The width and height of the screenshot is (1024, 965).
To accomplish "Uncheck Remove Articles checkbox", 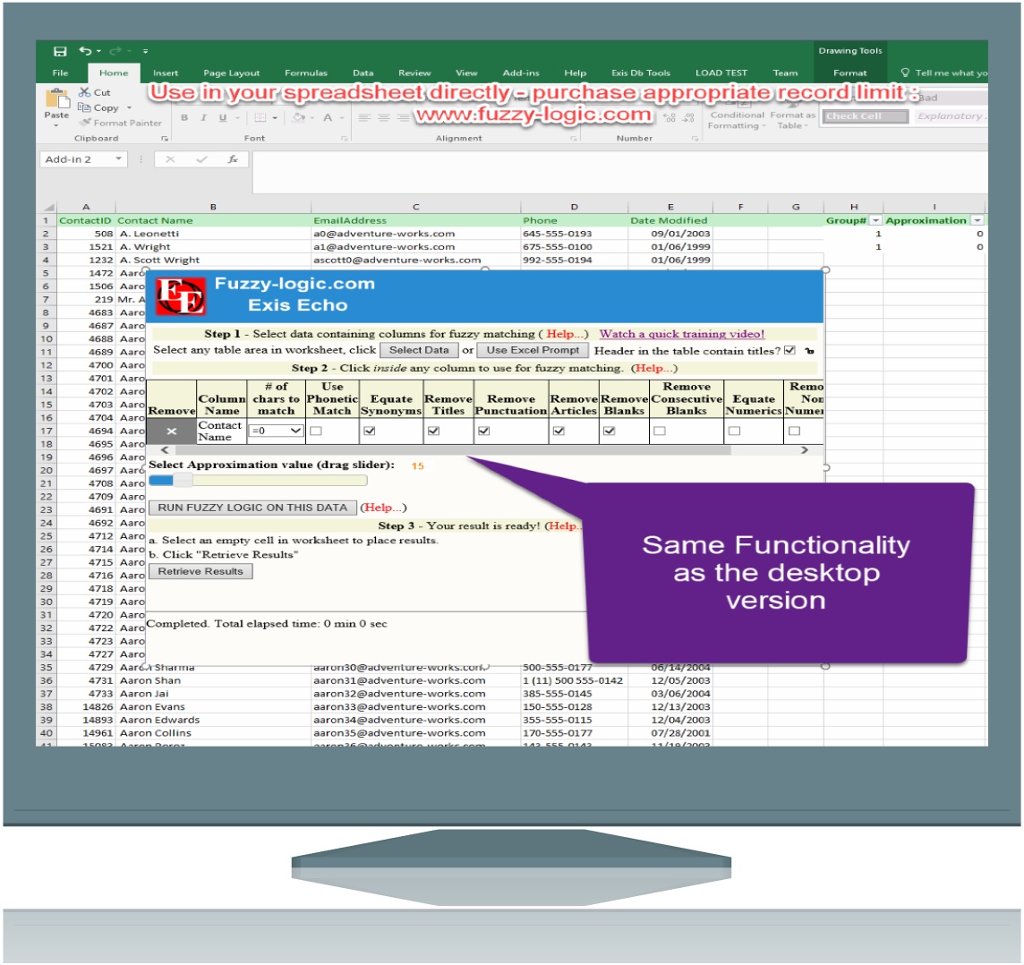I will coord(559,431).
